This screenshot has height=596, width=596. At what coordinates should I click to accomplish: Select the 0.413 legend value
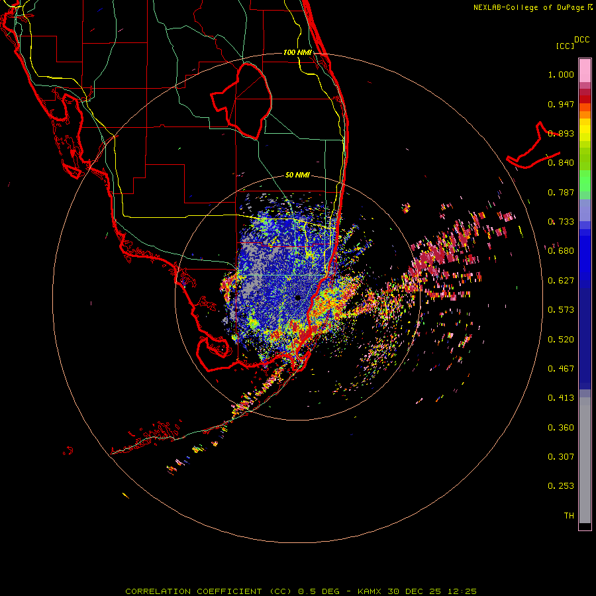pos(561,398)
